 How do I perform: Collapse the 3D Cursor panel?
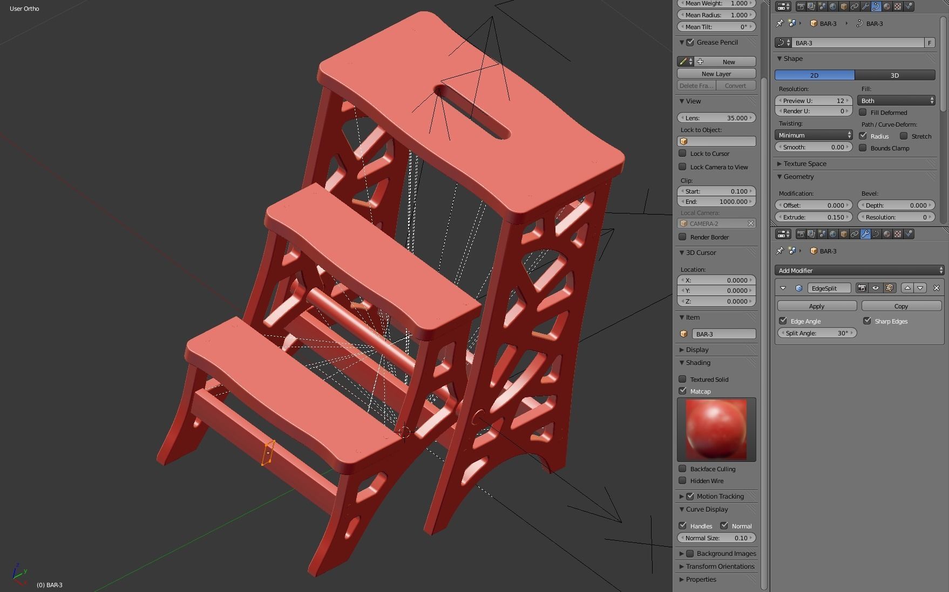click(x=682, y=252)
